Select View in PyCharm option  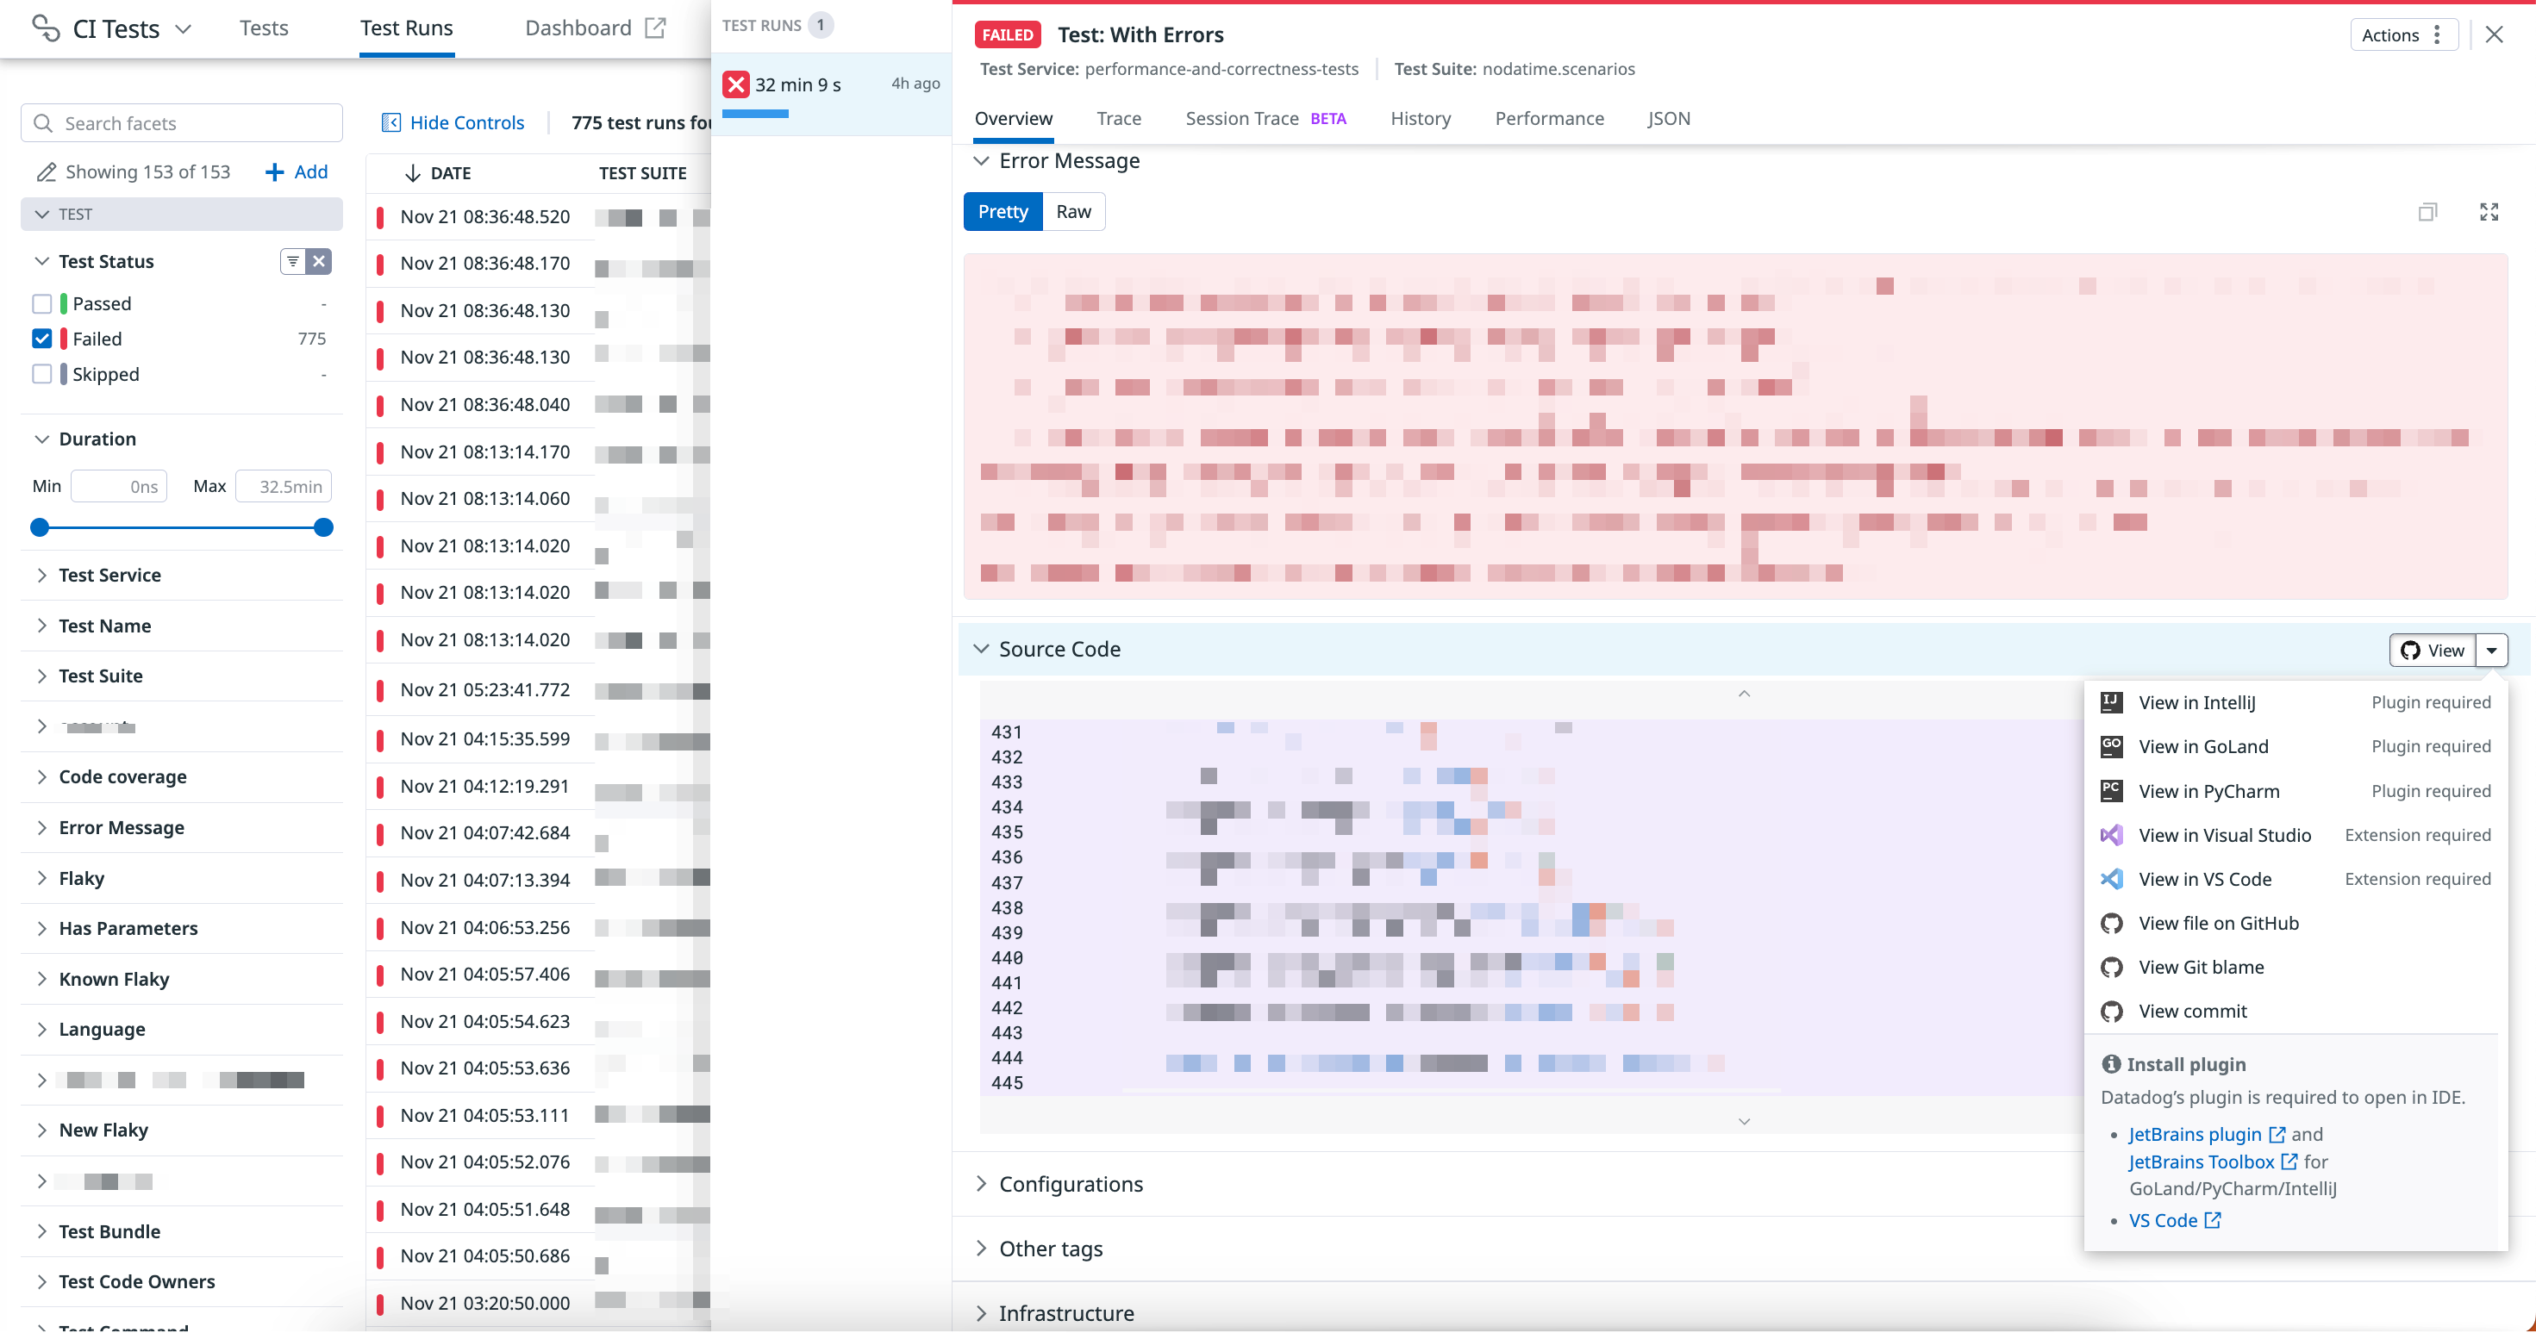pyautogui.click(x=2295, y=791)
